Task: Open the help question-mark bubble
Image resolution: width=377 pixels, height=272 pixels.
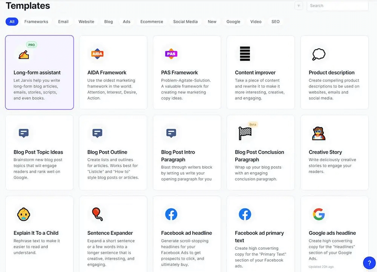Action: pyautogui.click(x=369, y=263)
